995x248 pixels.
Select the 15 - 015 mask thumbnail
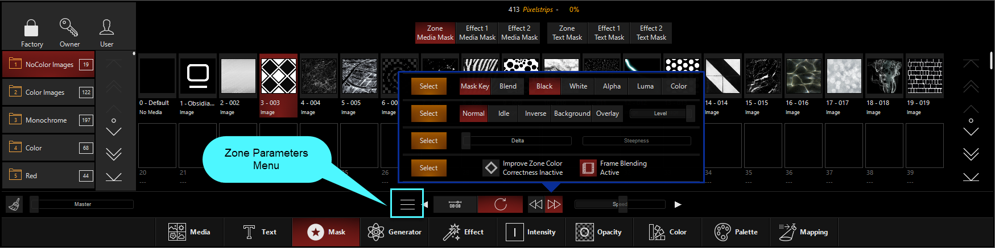pos(763,77)
